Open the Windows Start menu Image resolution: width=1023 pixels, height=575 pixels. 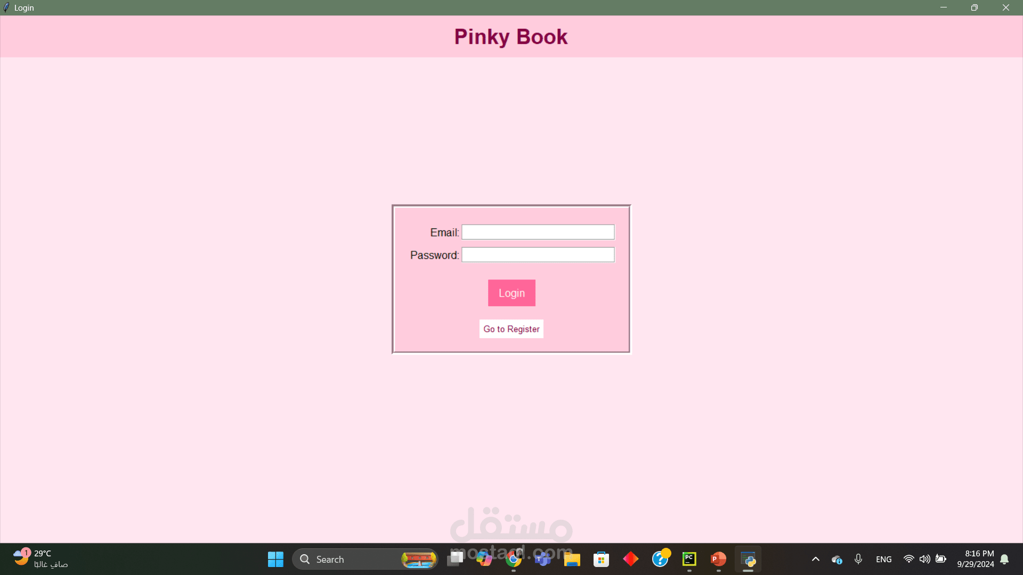[275, 559]
